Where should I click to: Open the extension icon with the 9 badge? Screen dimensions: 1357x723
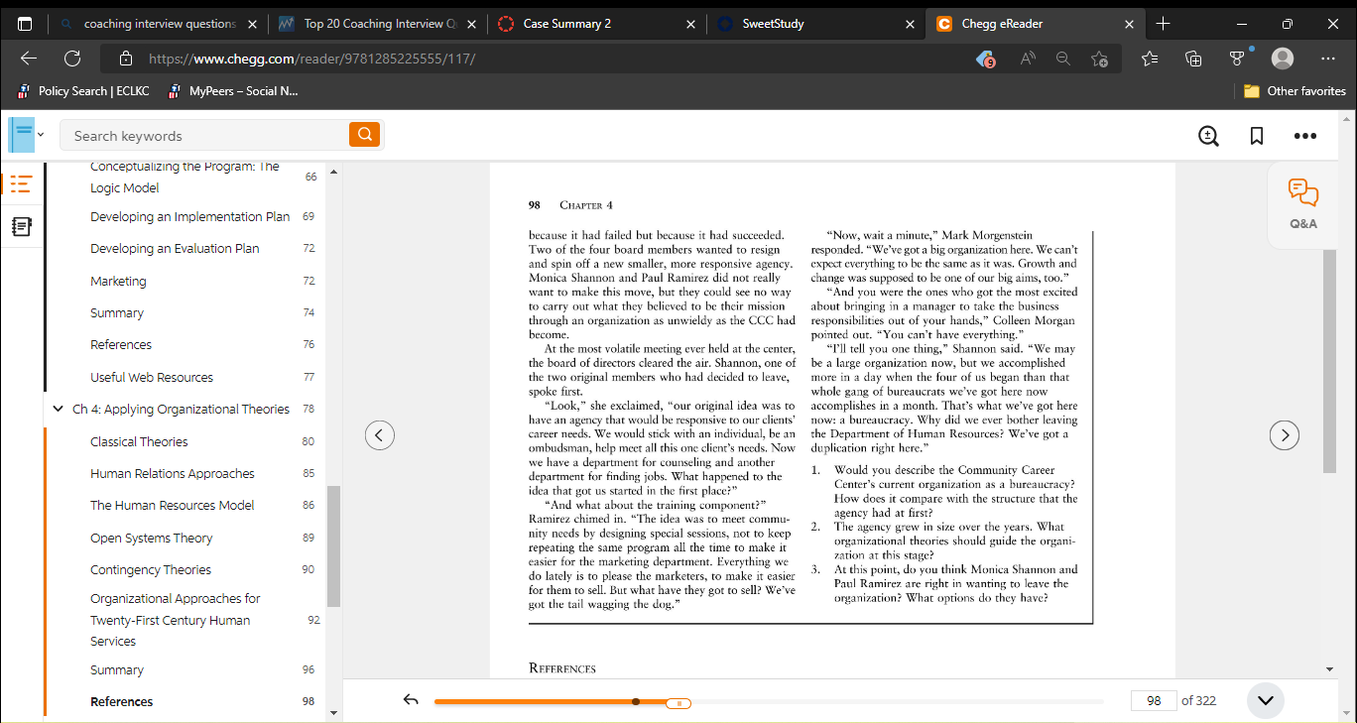pyautogui.click(x=985, y=59)
